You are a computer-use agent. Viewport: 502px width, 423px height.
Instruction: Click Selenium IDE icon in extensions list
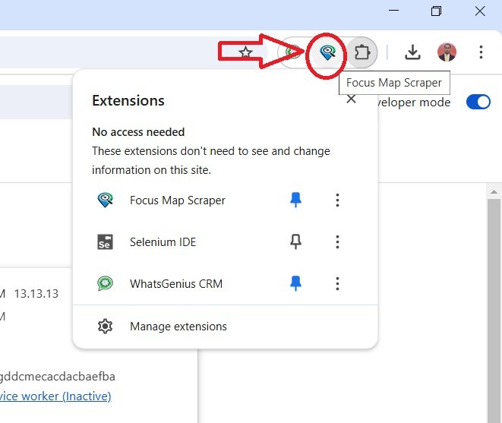click(x=105, y=242)
